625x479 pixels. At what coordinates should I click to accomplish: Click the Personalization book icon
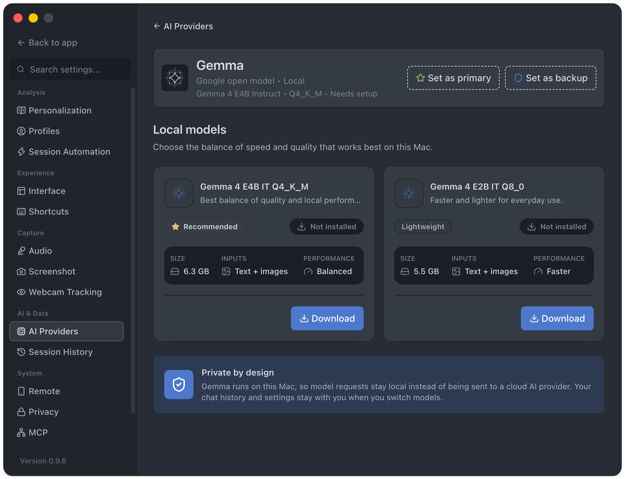point(21,110)
